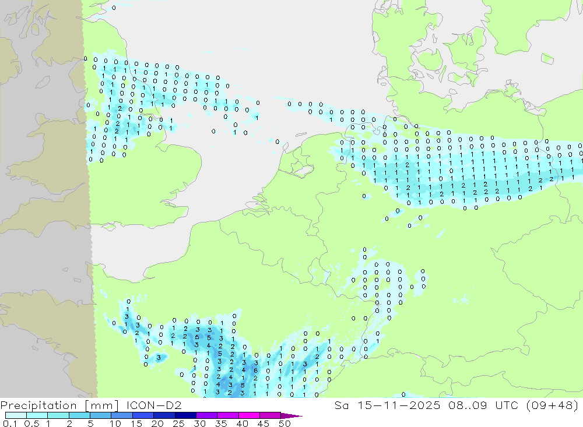Click the "20" legend label
Viewport: 583px width, 427px height.
157,424
